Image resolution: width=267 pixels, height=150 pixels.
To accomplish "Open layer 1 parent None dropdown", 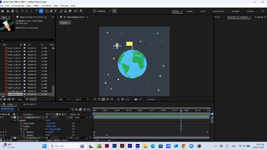I will click(81, 117).
